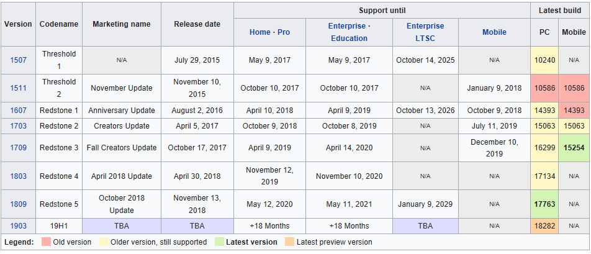Click the Pro edition header link

tap(284, 32)
